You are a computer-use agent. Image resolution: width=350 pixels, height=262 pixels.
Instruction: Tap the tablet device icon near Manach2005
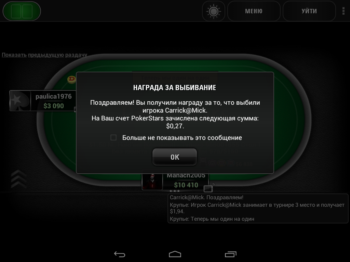pyautogui.click(x=208, y=189)
